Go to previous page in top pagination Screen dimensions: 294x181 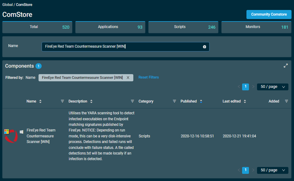click(239, 87)
